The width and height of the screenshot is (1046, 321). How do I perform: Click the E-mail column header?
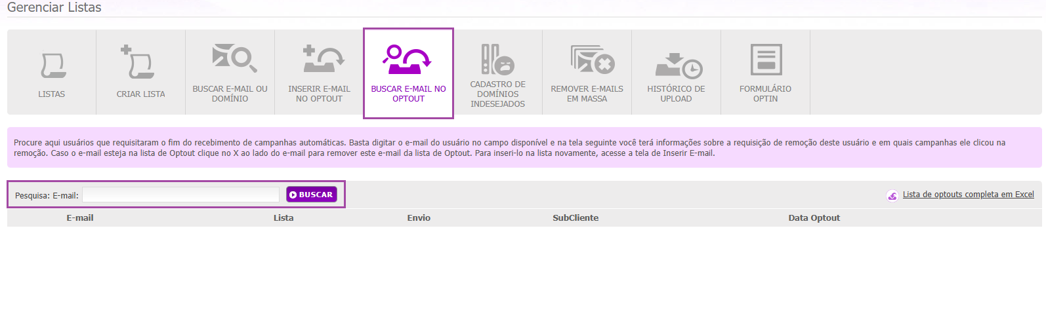click(80, 218)
